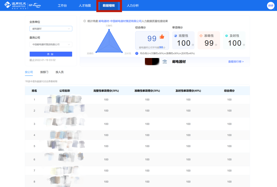Click the 及时性 clock icon
Image resolution: width=277 pixels, height=187 pixels.
click(226, 36)
